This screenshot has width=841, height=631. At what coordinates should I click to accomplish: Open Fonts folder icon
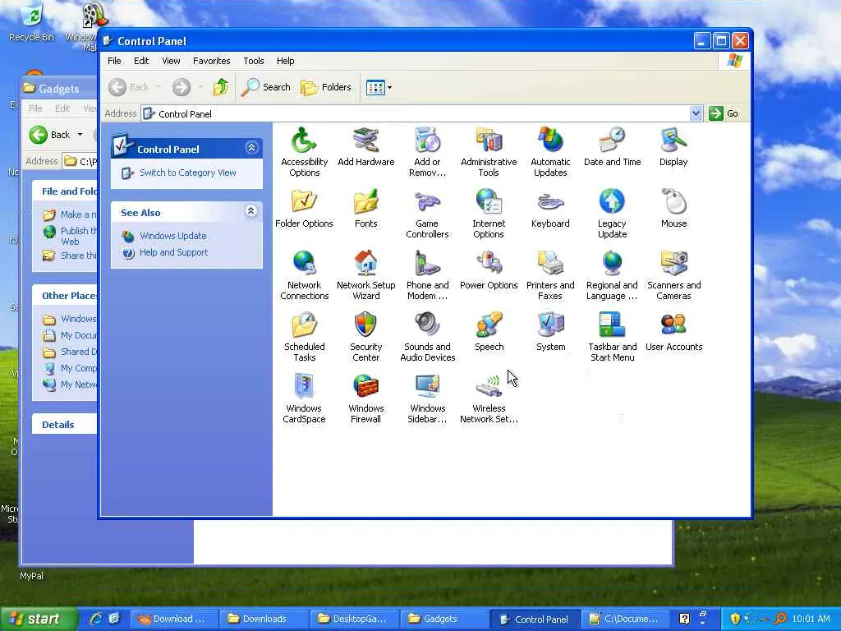coord(365,209)
